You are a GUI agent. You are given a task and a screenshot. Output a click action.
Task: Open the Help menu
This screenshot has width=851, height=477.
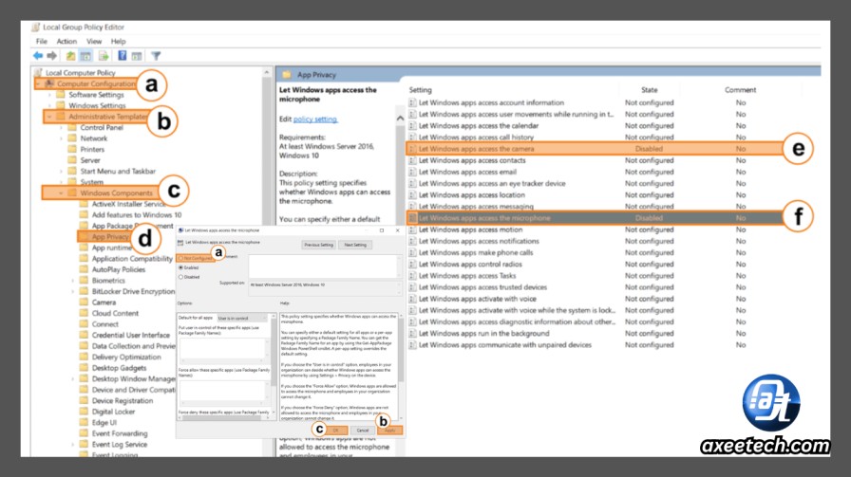click(118, 41)
